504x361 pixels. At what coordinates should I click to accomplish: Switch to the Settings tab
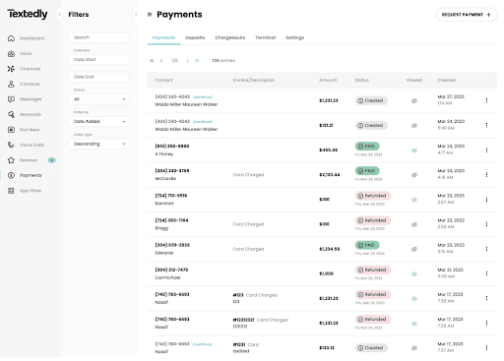click(x=294, y=37)
